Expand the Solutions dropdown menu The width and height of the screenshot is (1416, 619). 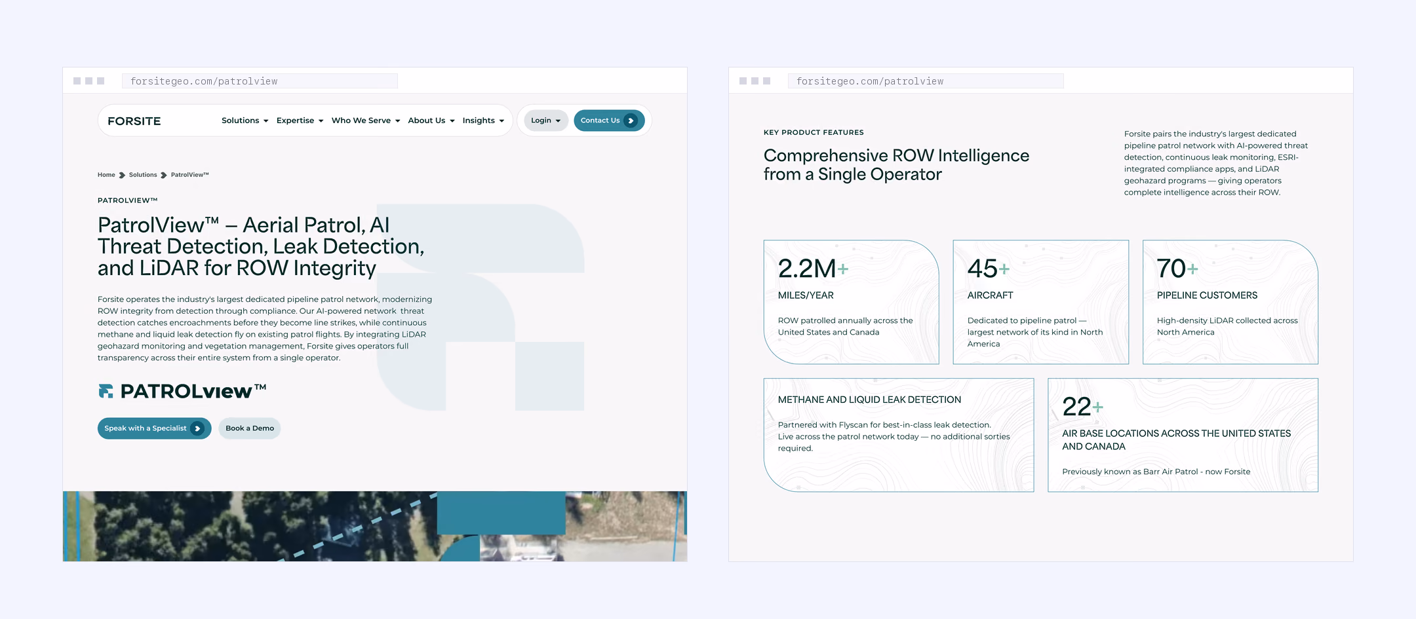coord(245,121)
